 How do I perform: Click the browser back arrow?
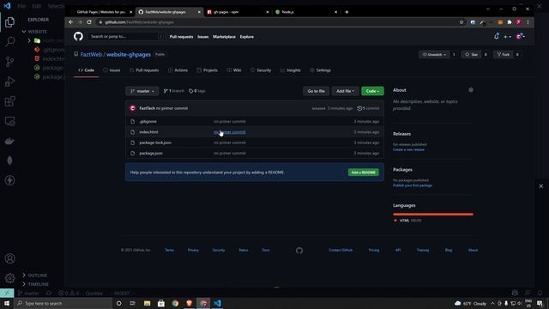(x=71, y=22)
